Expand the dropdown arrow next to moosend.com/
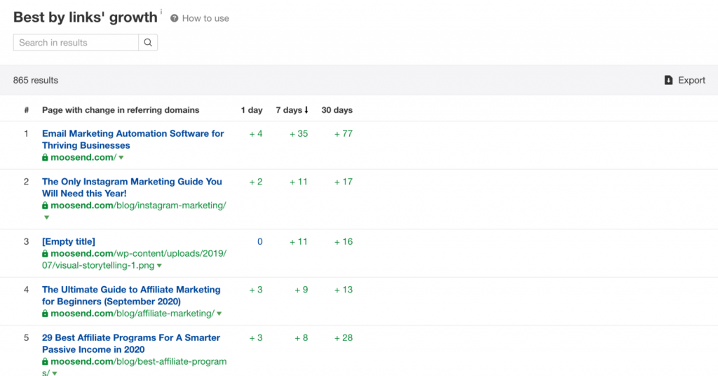Screen dimensions: 718x376 coord(121,159)
